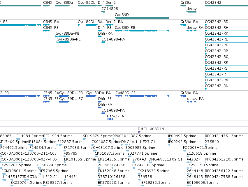The height and width of the screenshot is (187, 248).
Task: Select EST EC26618.5prime
Action: coord(201,154)
